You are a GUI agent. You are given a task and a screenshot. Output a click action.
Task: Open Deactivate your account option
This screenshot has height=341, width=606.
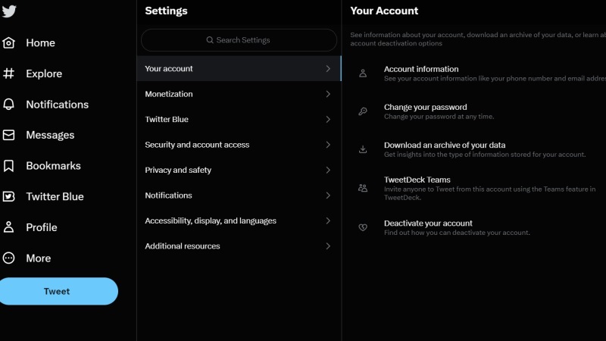click(x=428, y=223)
